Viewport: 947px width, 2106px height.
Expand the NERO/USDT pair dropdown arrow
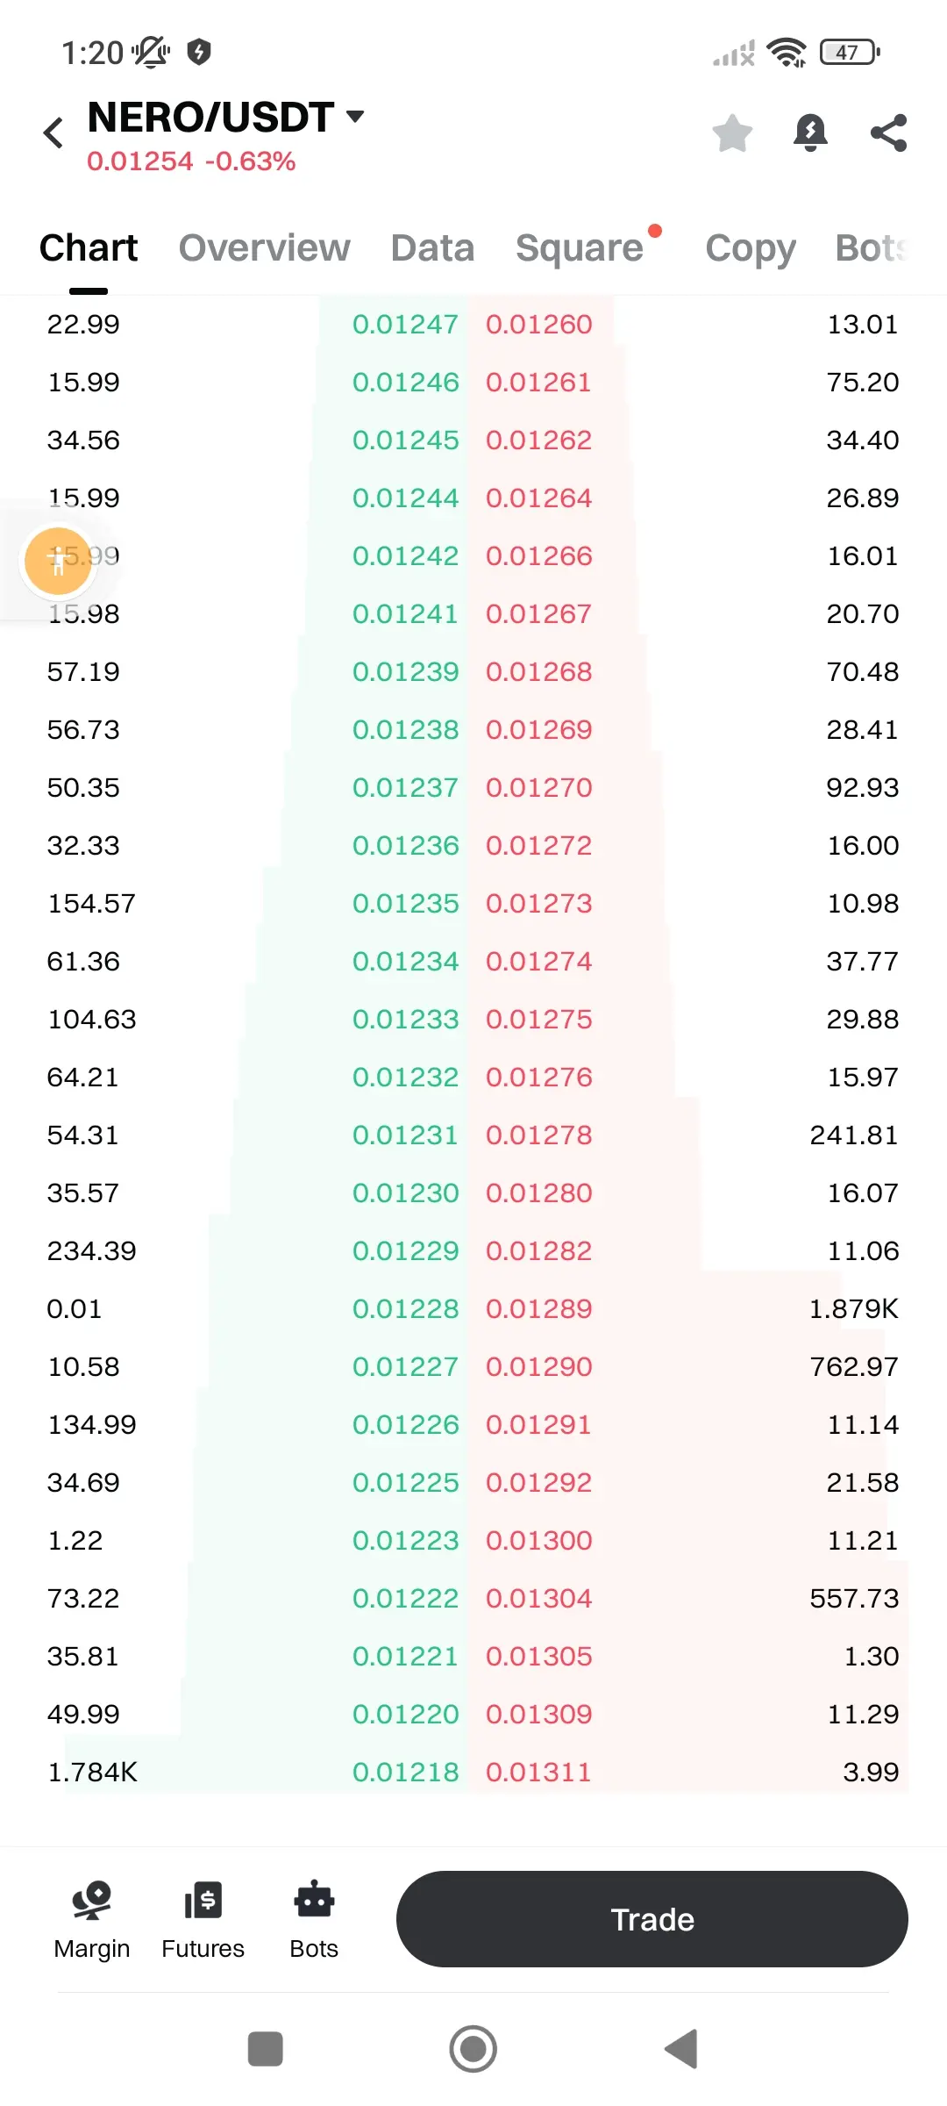click(355, 117)
